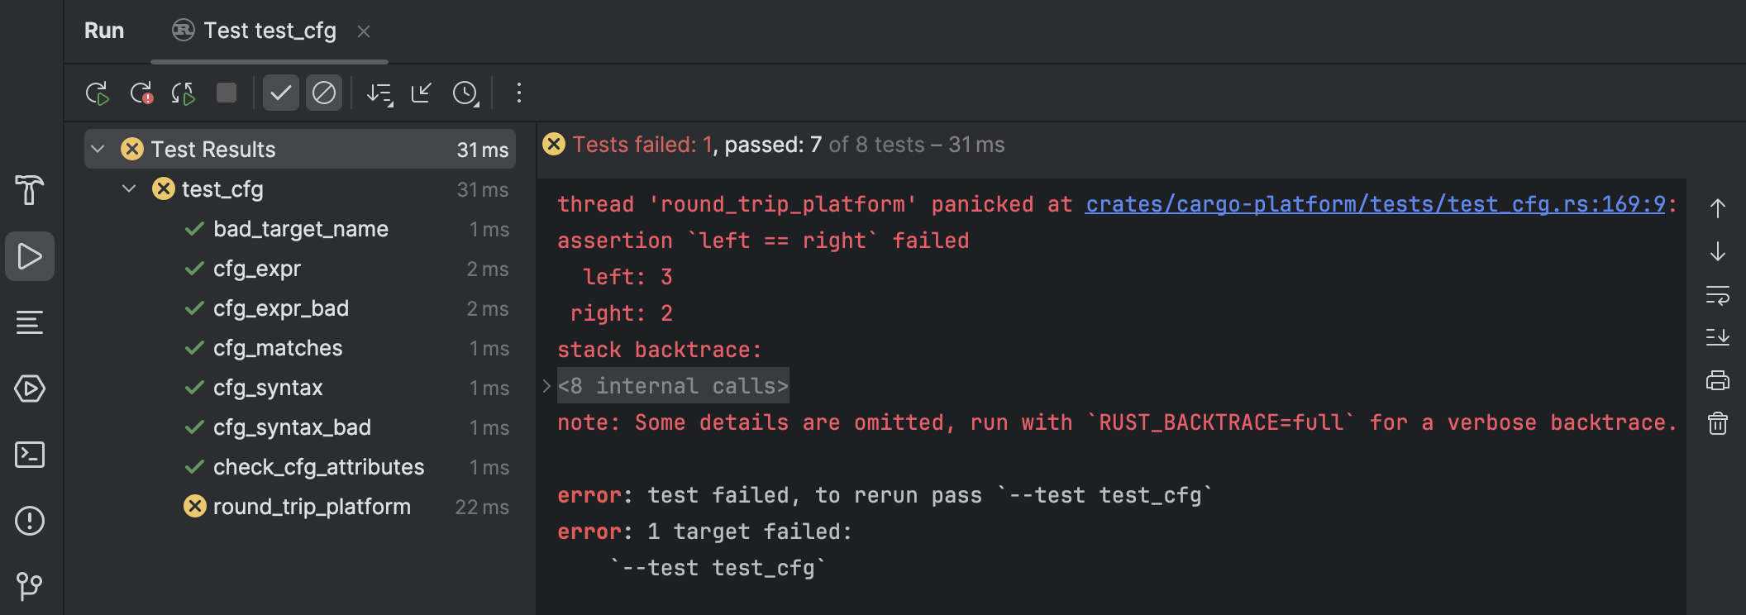Rerun all tests in test_cfg

(98, 93)
